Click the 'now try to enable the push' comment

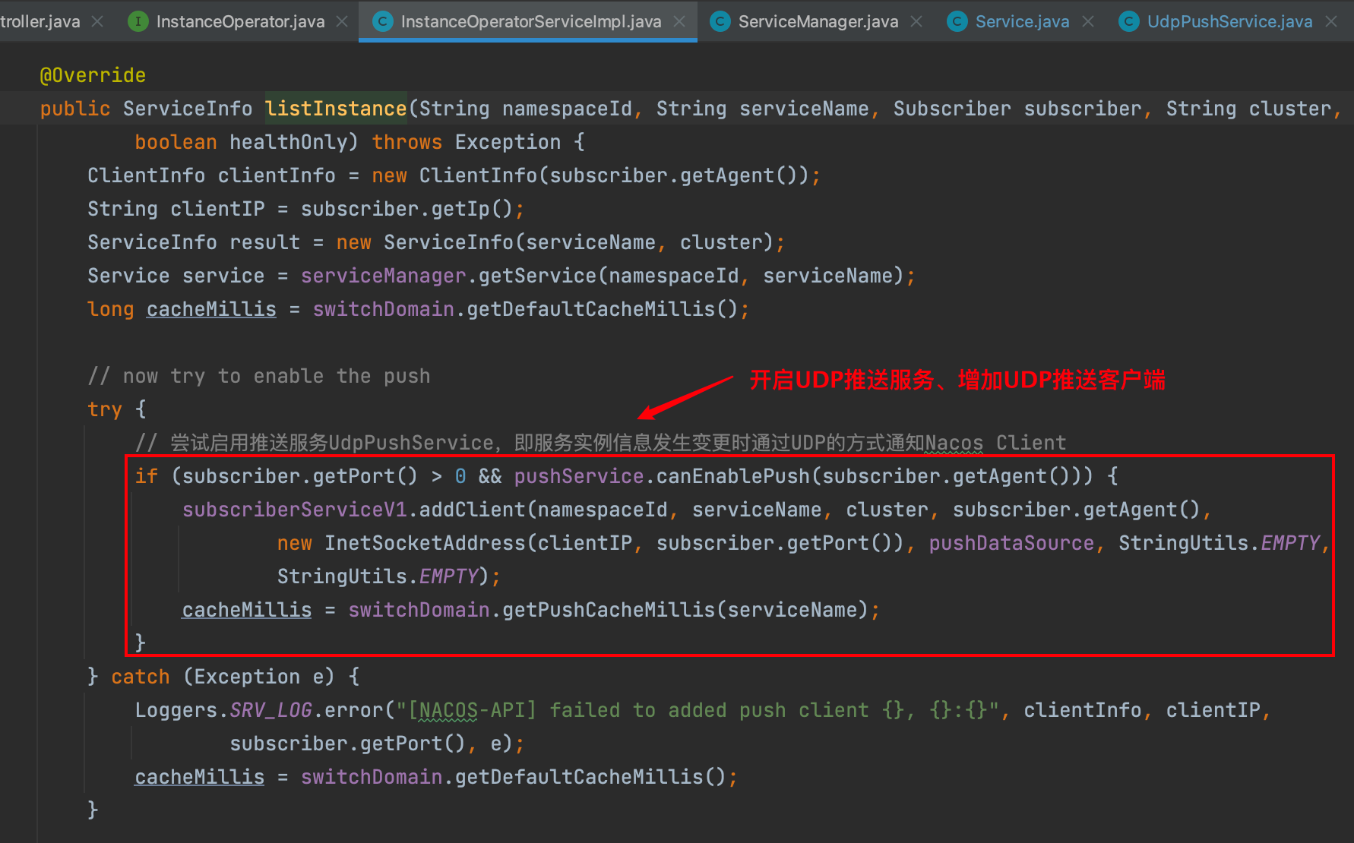point(259,376)
